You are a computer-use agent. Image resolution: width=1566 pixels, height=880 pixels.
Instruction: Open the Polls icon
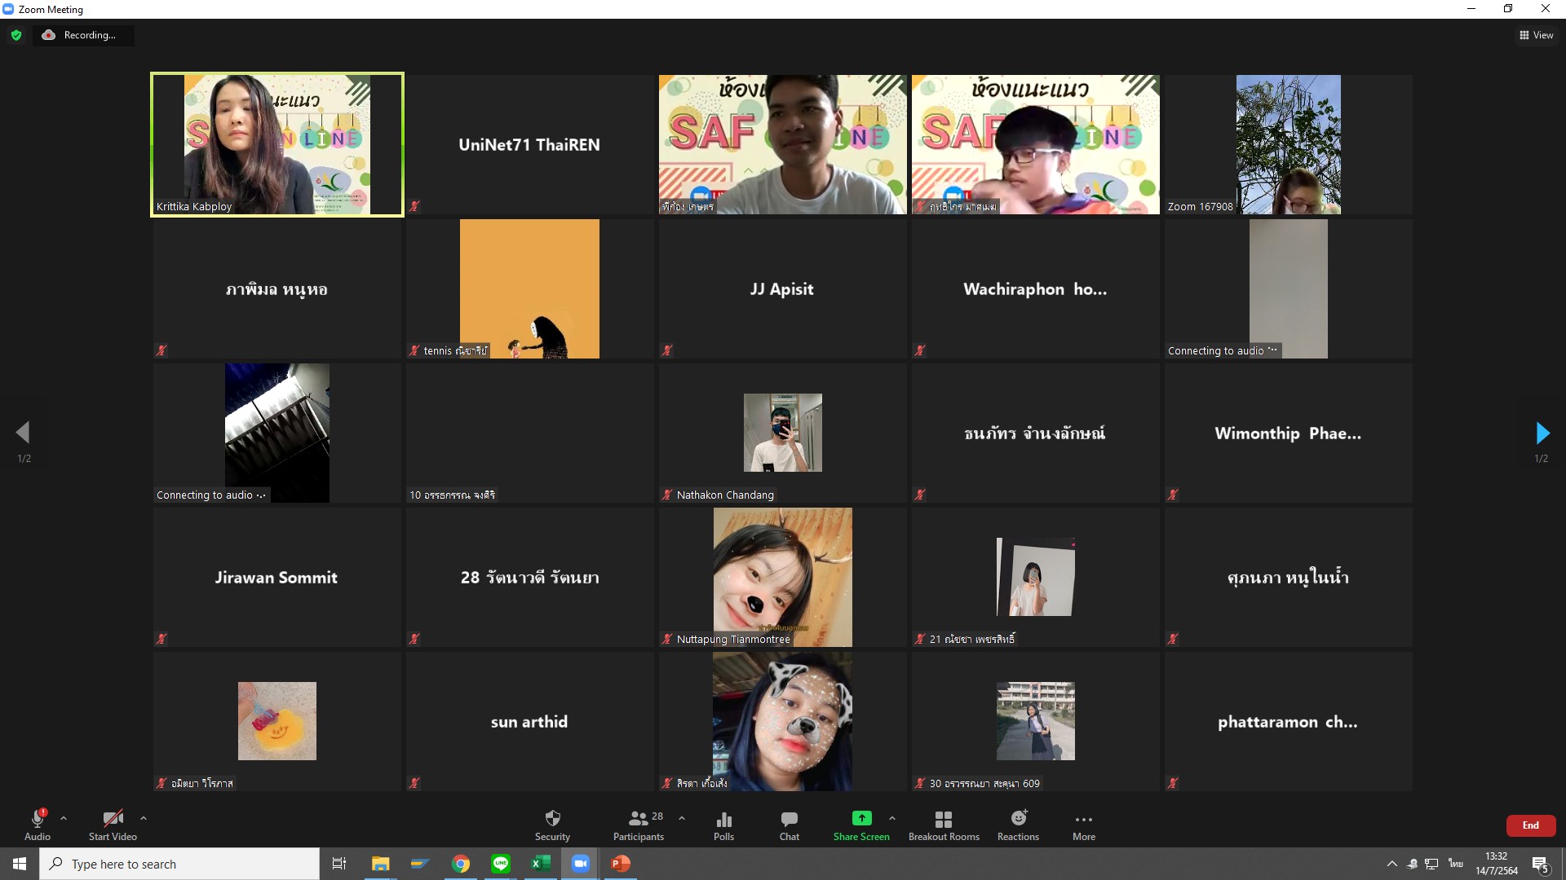723,824
